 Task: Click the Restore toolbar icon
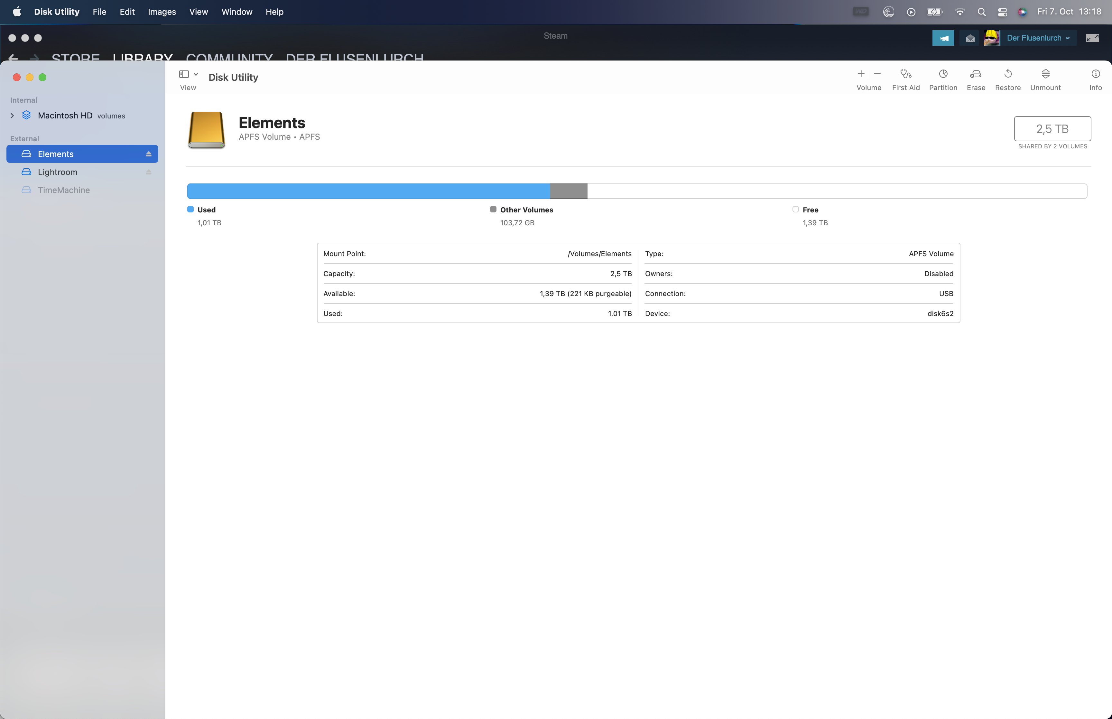click(1007, 74)
